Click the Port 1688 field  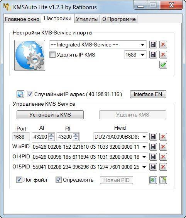[21, 137]
